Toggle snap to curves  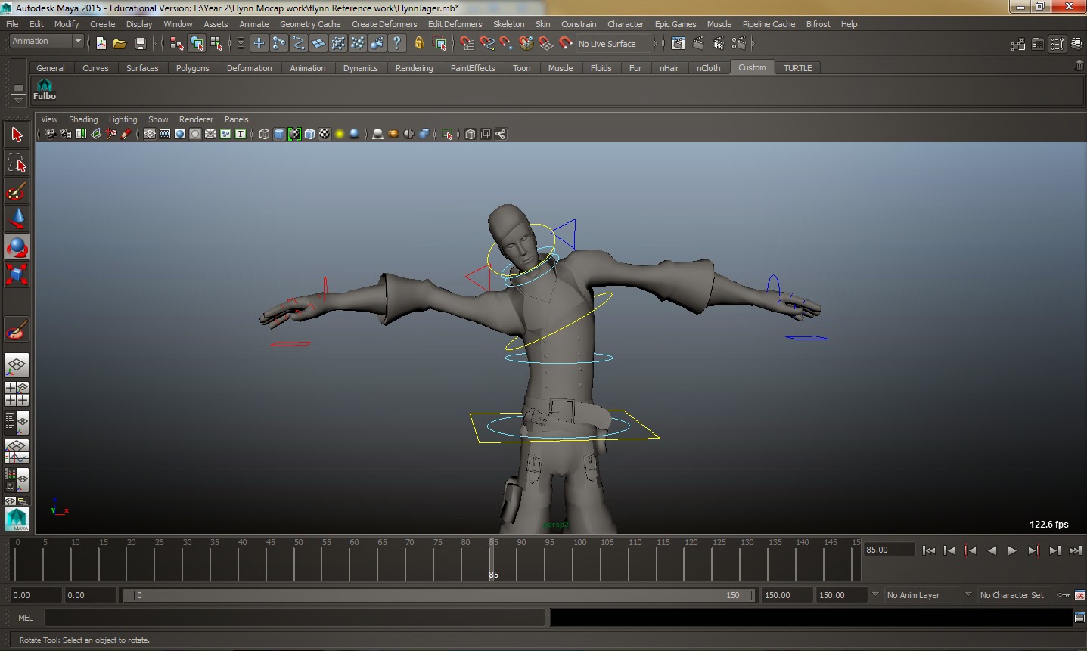(486, 44)
